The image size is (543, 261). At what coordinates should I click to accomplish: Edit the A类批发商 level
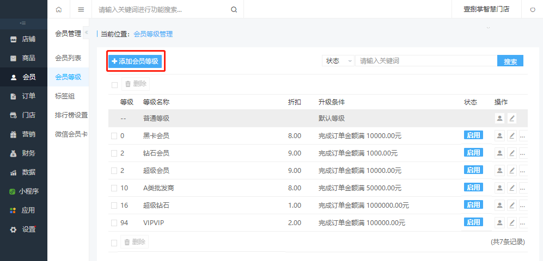click(x=512, y=188)
